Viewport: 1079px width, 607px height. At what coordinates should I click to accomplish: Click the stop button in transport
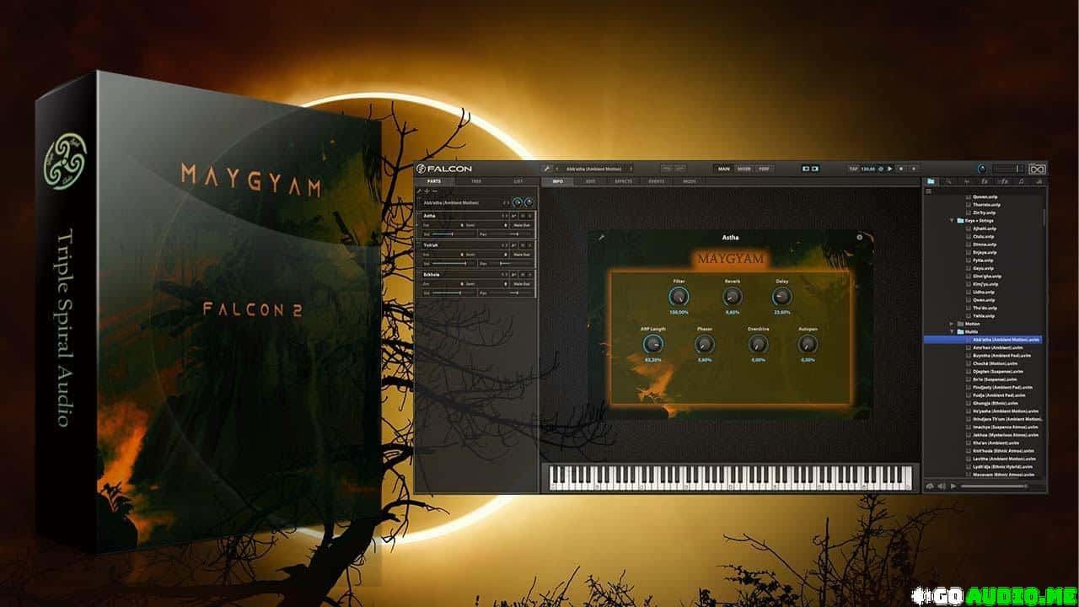(x=901, y=169)
